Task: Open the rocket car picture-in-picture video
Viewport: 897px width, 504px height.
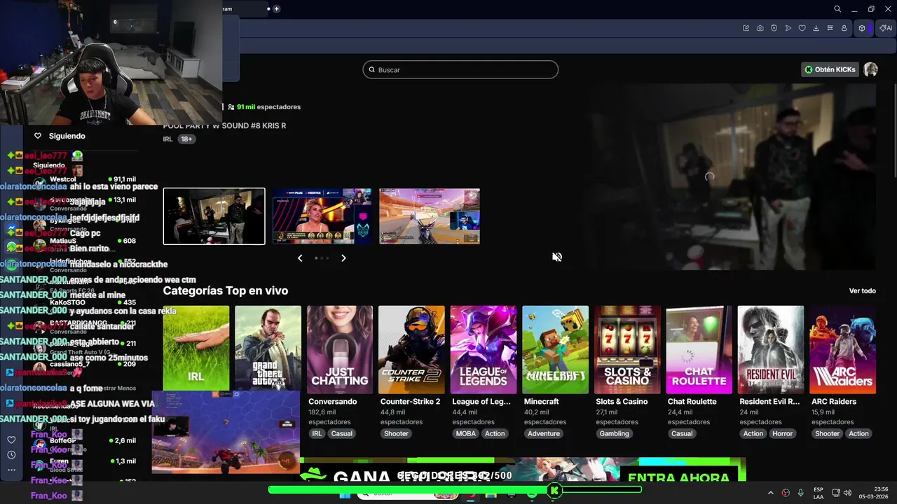Action: (x=226, y=432)
